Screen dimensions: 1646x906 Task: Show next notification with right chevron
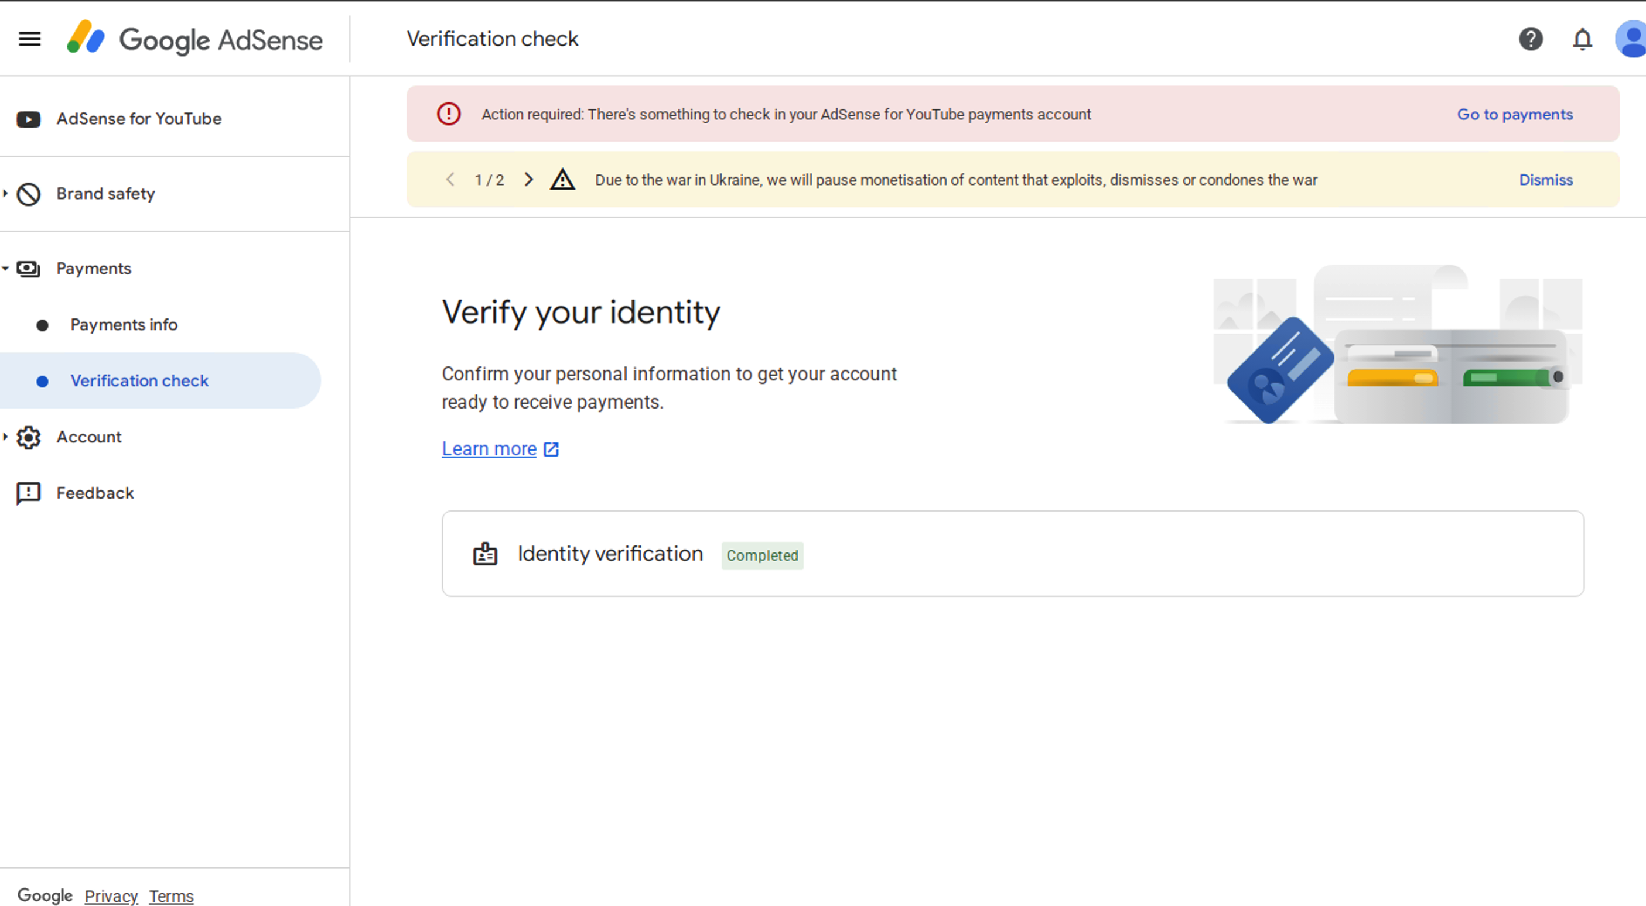tap(528, 180)
